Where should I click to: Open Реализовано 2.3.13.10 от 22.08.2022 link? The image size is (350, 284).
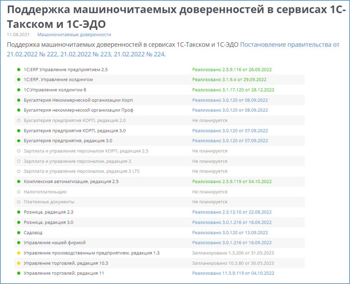pyautogui.click(x=232, y=212)
